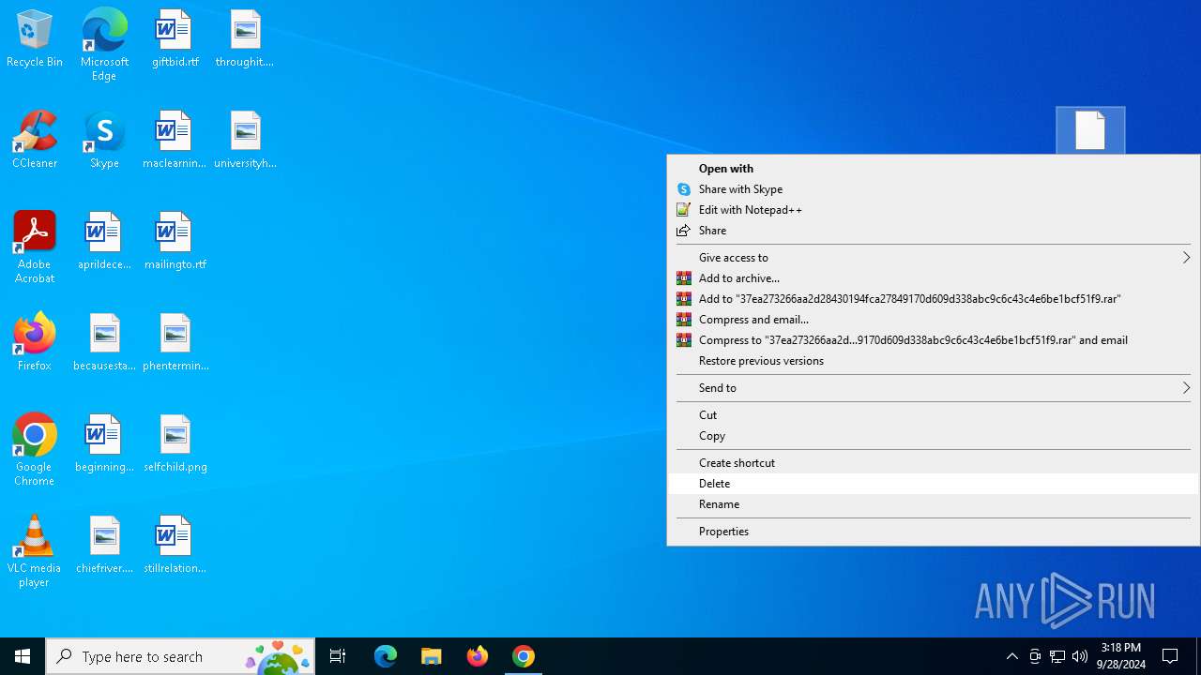Screen dimensions: 1201x675
Task: Choose Compress and email...
Action: pos(934,320)
